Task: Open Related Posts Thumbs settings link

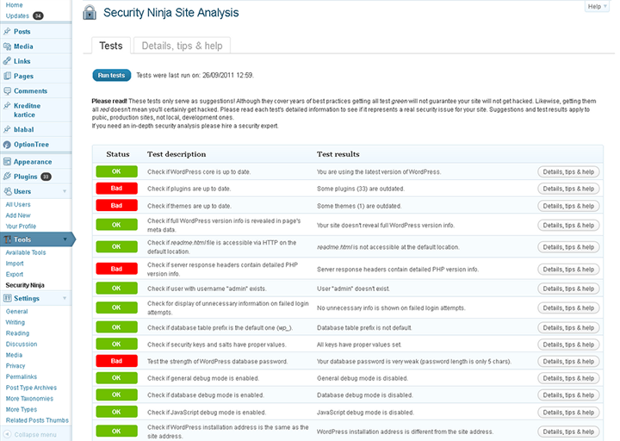Action: (x=37, y=420)
